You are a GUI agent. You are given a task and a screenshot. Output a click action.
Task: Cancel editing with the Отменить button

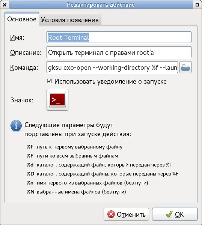coord(126,214)
